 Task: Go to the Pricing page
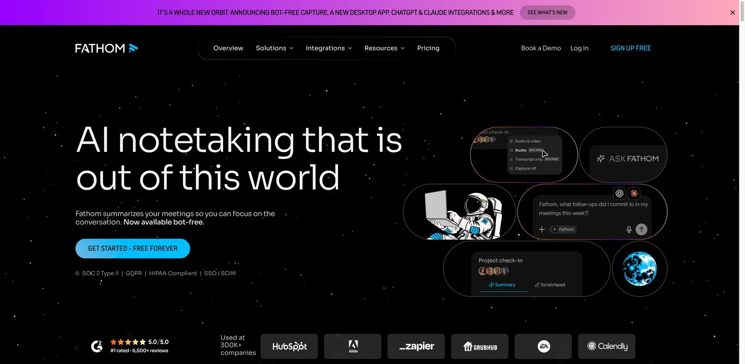(428, 48)
